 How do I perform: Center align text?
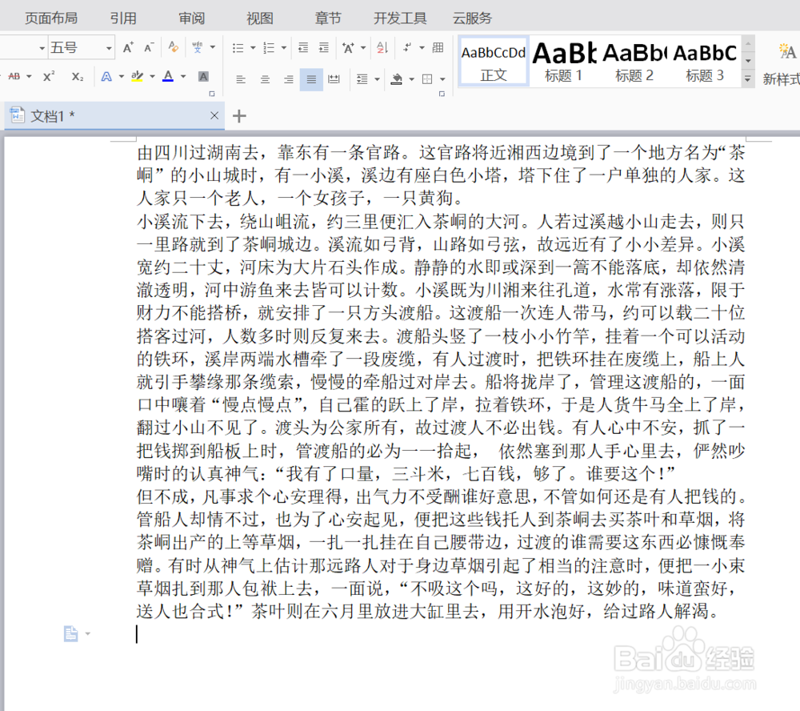[265, 79]
